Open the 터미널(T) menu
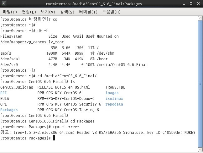This screenshot has width=203, height=153. 88,12
